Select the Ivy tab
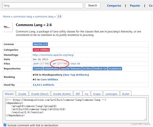Screen dimensions: 153x127 coord(87,94)
